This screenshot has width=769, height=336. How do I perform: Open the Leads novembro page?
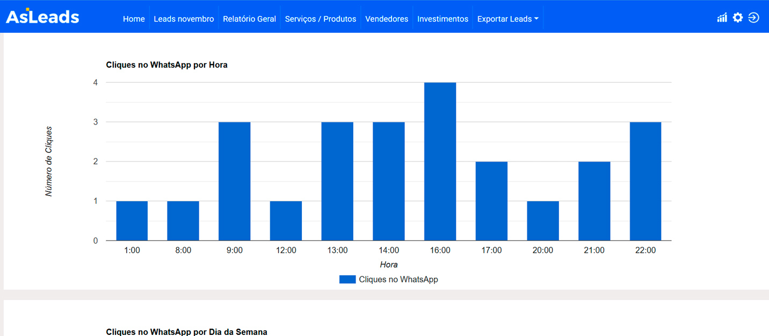184,19
